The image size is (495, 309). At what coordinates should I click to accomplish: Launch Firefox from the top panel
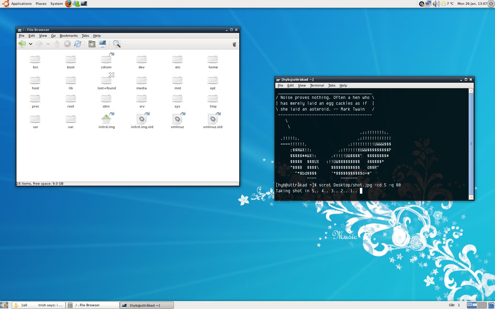tap(69, 4)
